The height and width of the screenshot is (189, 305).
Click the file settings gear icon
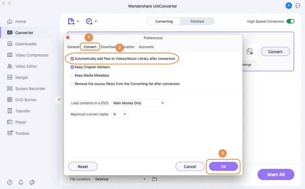pos(250,52)
